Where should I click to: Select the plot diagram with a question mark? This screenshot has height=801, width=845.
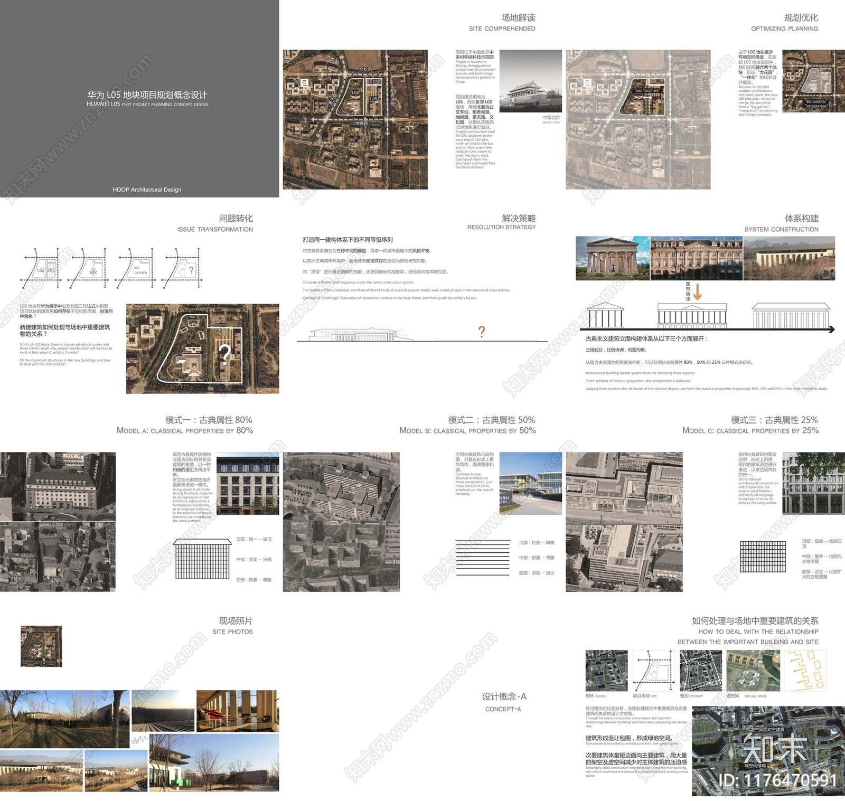(x=183, y=268)
